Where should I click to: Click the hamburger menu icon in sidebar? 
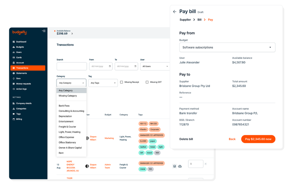click(x=44, y=31)
